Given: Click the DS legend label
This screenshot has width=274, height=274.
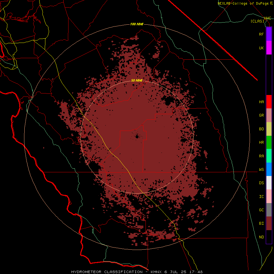Looking at the screenshot, I should point(261,183).
